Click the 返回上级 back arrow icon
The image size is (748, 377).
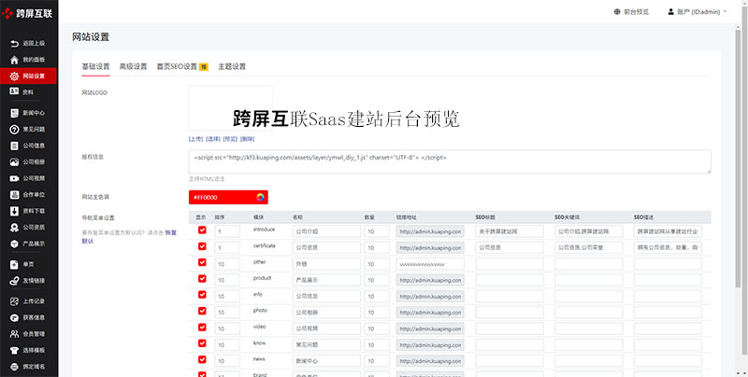tap(14, 44)
